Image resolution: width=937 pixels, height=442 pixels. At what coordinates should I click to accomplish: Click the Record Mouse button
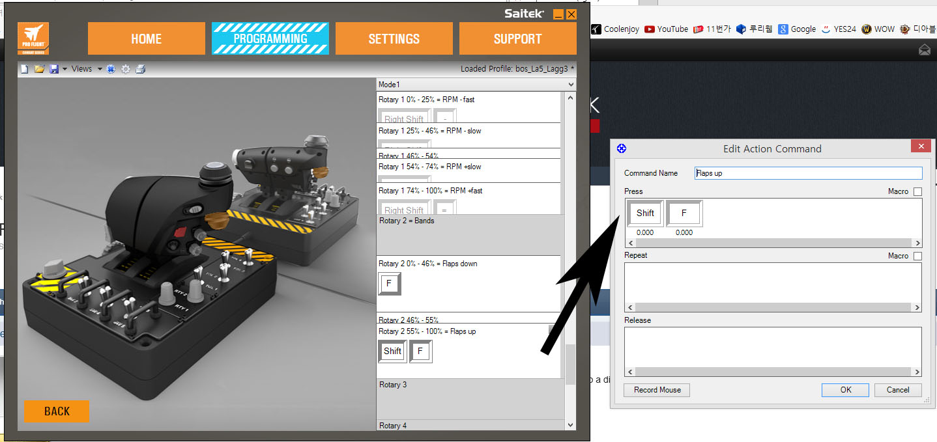point(657,390)
